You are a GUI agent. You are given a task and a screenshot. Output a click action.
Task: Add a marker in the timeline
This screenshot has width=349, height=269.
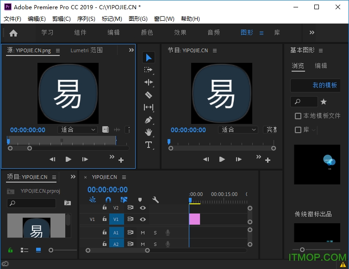140,200
